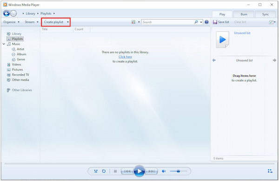Open the List options checkmark icon
Viewport: 279px width, 181px height.
271,22
